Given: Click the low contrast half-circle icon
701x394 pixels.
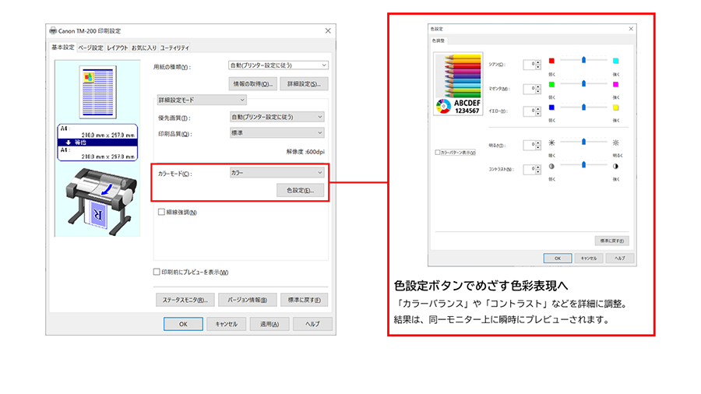Looking at the screenshot, I should (x=552, y=166).
